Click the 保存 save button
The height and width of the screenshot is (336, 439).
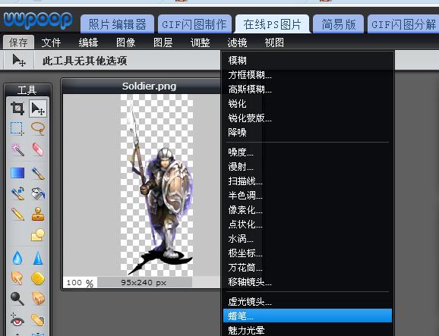(18, 42)
